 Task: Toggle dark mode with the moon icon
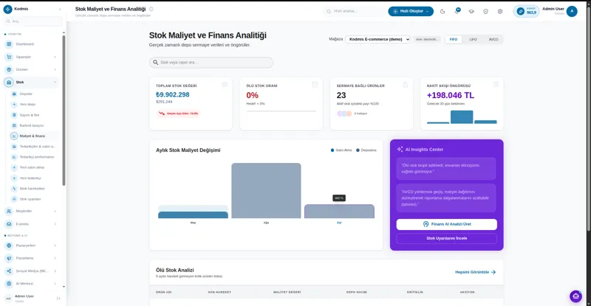pos(443,11)
